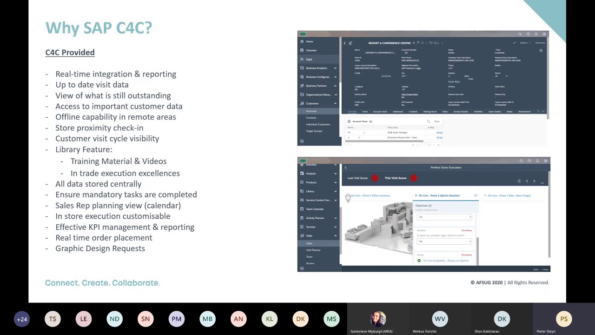Select Visit Planner under Visits
The image size is (595, 335).
(319, 250)
